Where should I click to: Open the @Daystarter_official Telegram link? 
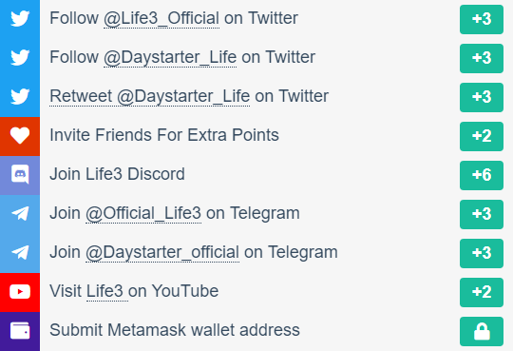(162, 252)
